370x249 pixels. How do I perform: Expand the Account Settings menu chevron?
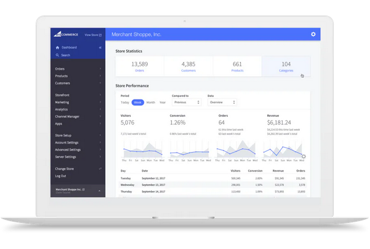click(x=101, y=142)
